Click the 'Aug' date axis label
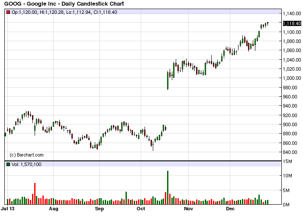 tap(54, 209)
